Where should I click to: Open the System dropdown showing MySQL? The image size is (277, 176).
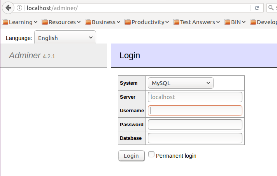coord(181,83)
